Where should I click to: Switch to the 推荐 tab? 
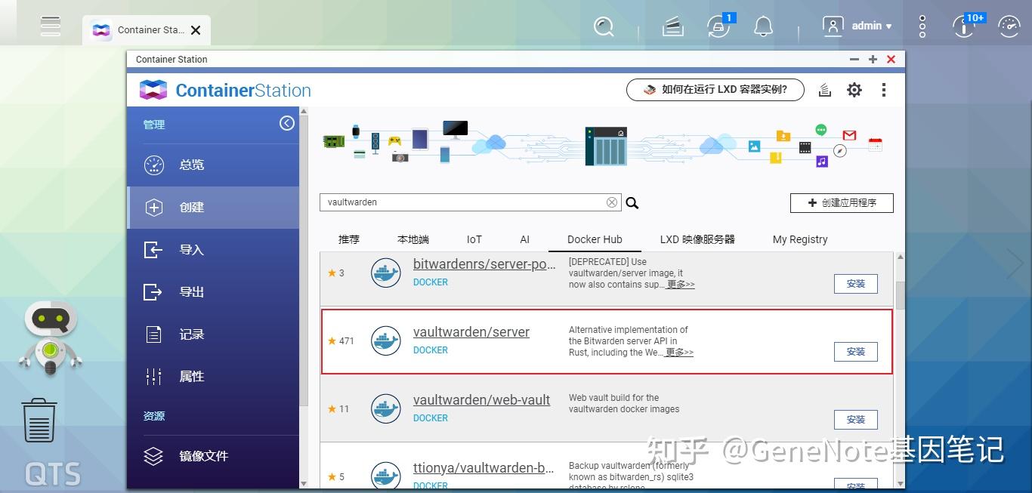(x=349, y=239)
